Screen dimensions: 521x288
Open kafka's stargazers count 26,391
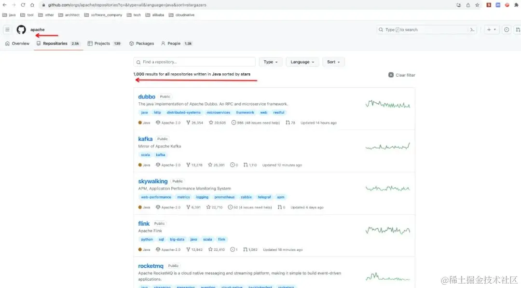coord(216,165)
